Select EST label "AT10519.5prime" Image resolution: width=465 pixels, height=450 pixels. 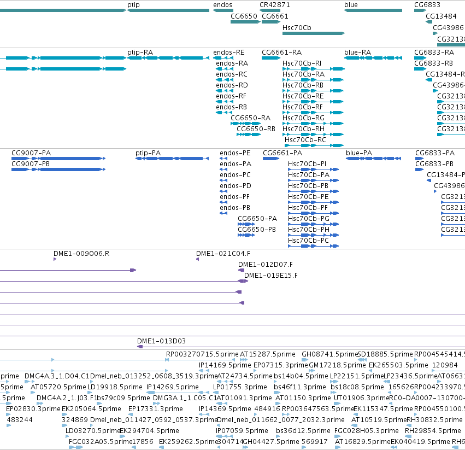[x=379, y=420]
